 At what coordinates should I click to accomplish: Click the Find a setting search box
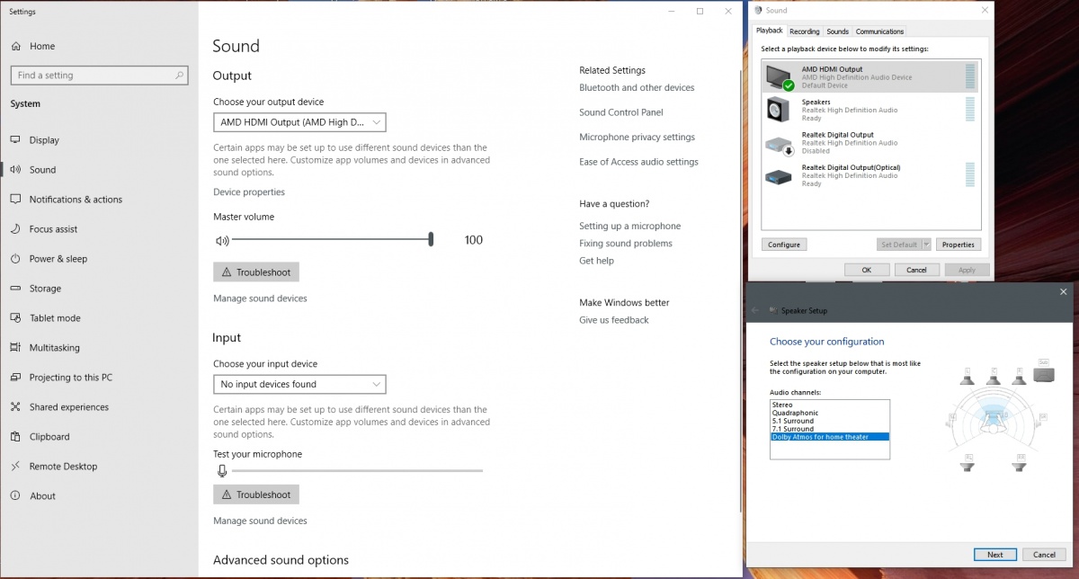[99, 76]
